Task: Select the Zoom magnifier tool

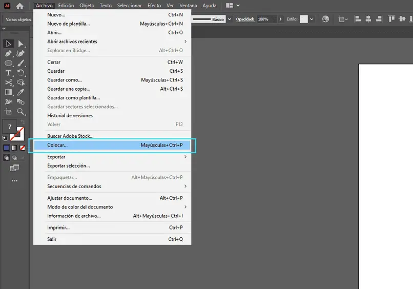Action: (20, 111)
